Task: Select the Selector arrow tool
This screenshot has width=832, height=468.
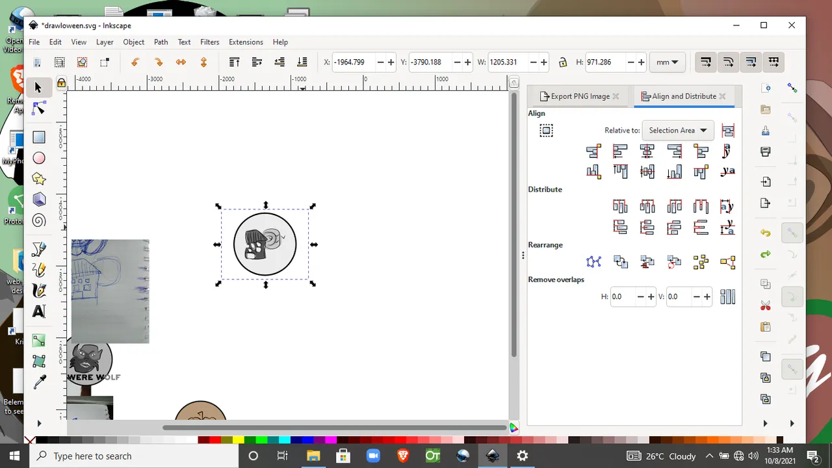Action: click(x=38, y=88)
